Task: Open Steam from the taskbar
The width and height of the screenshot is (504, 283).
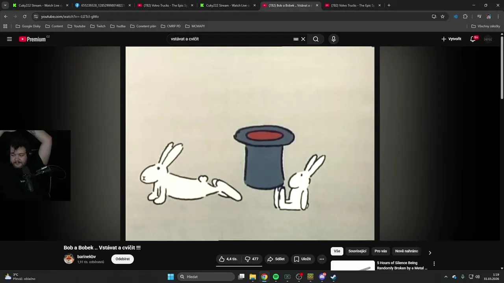Action: 333,277
